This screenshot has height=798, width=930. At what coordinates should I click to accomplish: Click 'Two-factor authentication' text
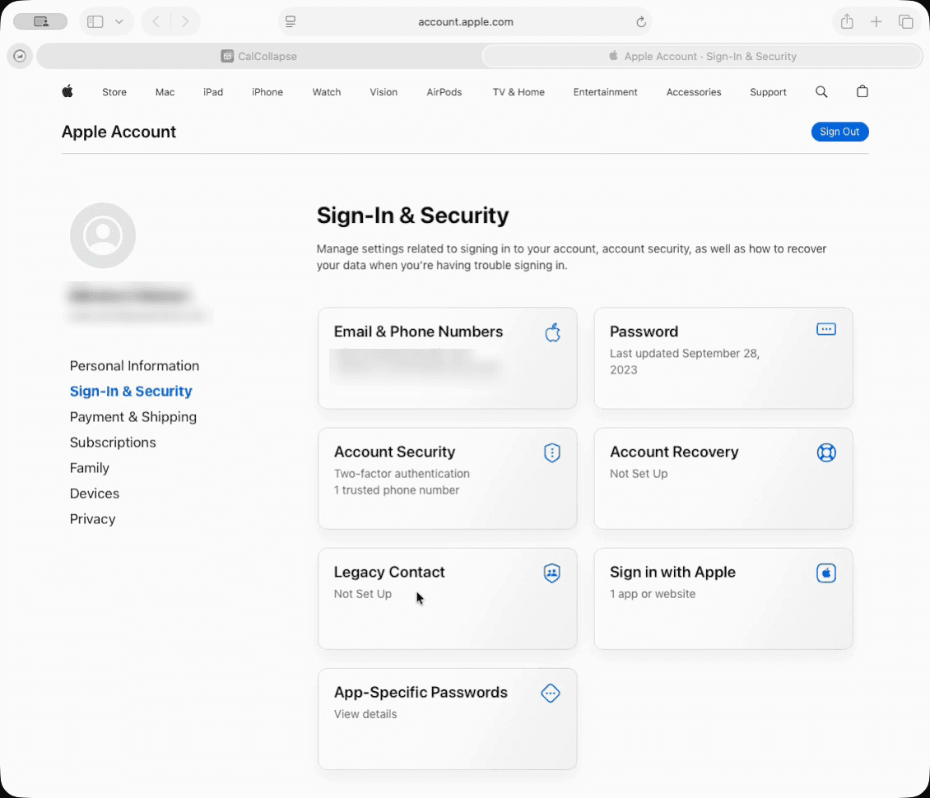click(402, 474)
